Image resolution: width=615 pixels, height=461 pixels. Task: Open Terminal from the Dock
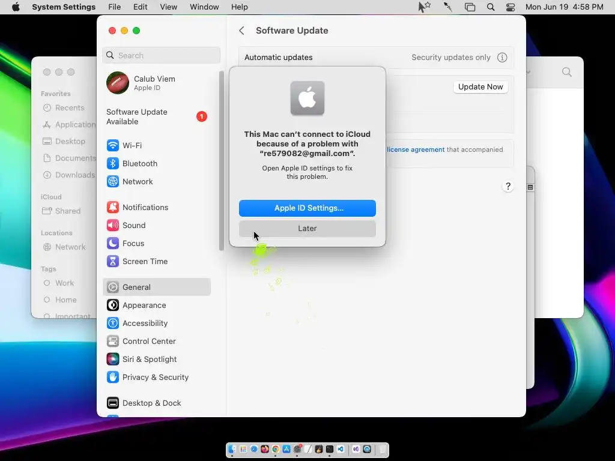pos(330,449)
